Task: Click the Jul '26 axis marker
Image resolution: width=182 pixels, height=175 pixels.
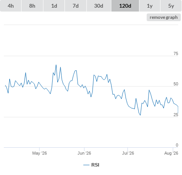Action: 128,153
